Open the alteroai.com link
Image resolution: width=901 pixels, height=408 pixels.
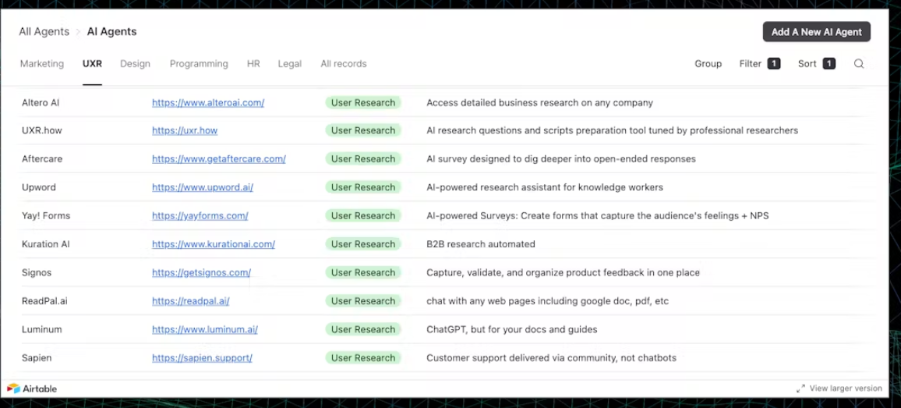point(208,103)
